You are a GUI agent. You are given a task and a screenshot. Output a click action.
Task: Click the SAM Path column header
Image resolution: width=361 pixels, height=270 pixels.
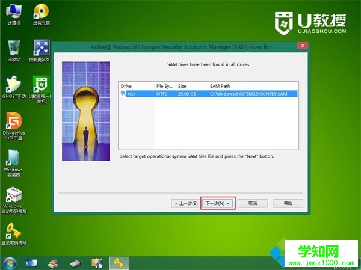pyautogui.click(x=253, y=86)
